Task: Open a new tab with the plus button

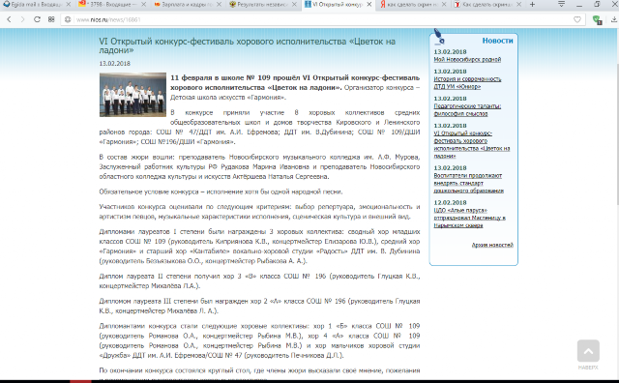Action: (532, 4)
